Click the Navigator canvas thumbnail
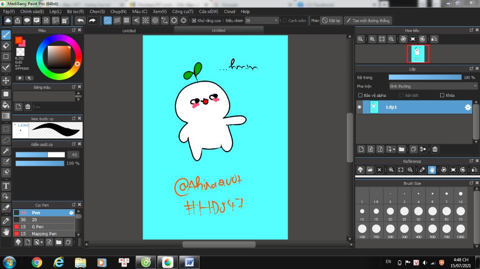 coord(418,54)
